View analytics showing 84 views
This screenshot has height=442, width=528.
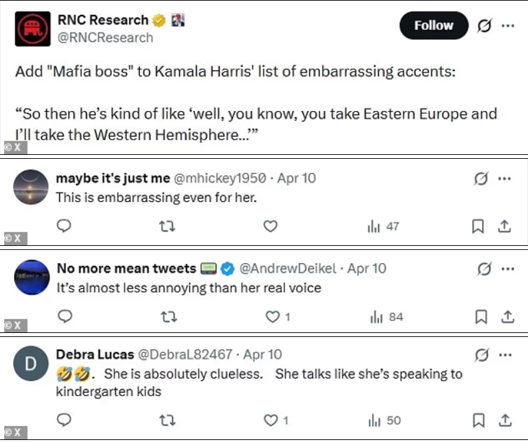tap(386, 317)
